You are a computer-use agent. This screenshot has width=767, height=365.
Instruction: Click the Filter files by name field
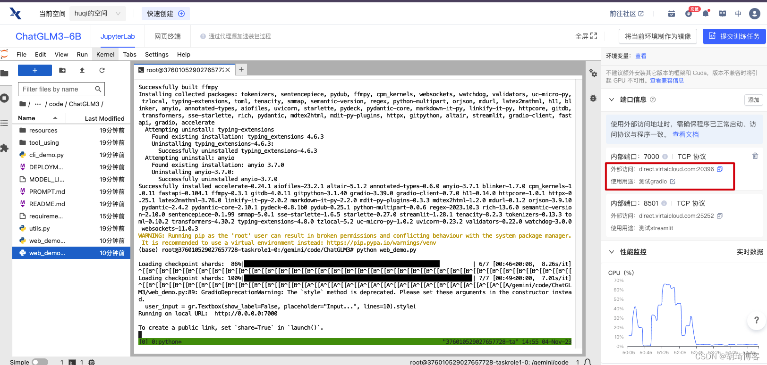point(61,89)
